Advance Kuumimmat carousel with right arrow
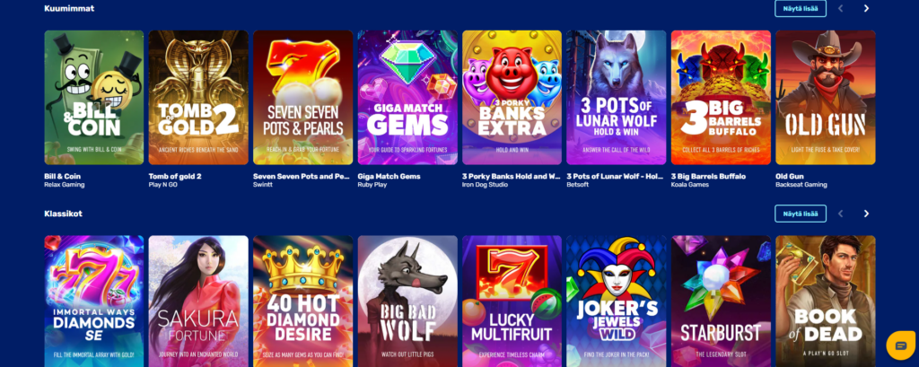This screenshot has width=919, height=367. pyautogui.click(x=866, y=8)
